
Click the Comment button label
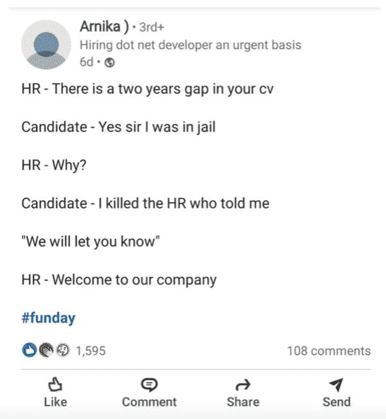pos(149,402)
